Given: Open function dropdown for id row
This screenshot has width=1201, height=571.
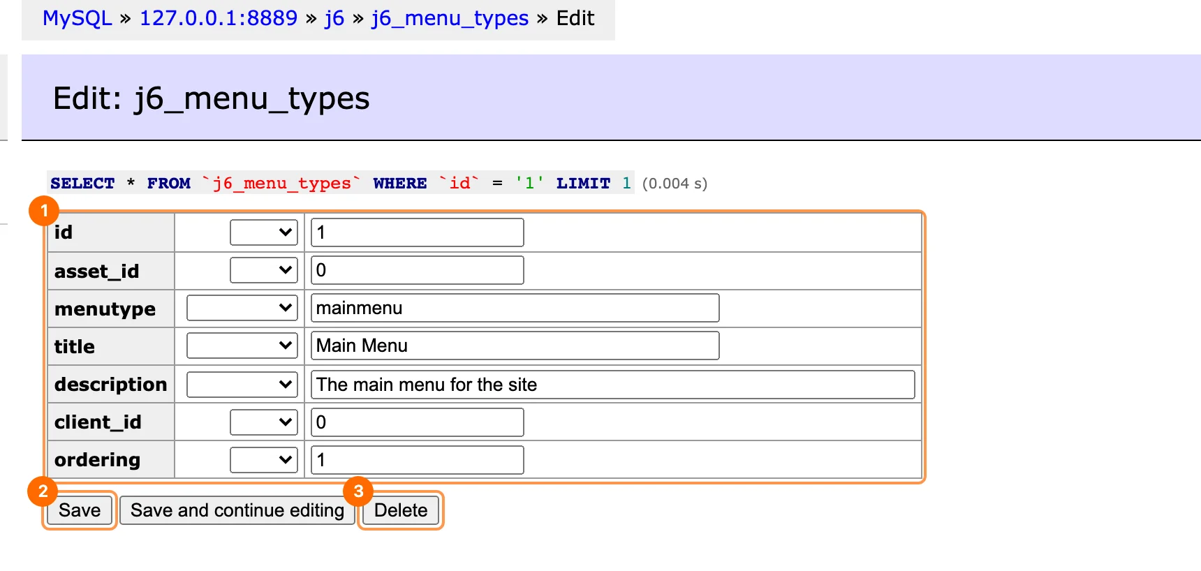Looking at the screenshot, I should coord(264,232).
